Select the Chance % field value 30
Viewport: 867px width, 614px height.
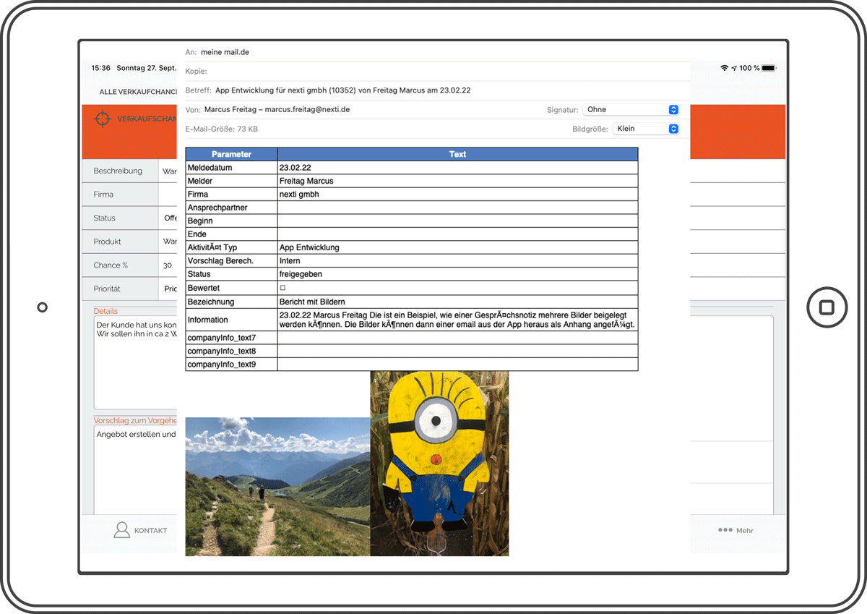[168, 265]
